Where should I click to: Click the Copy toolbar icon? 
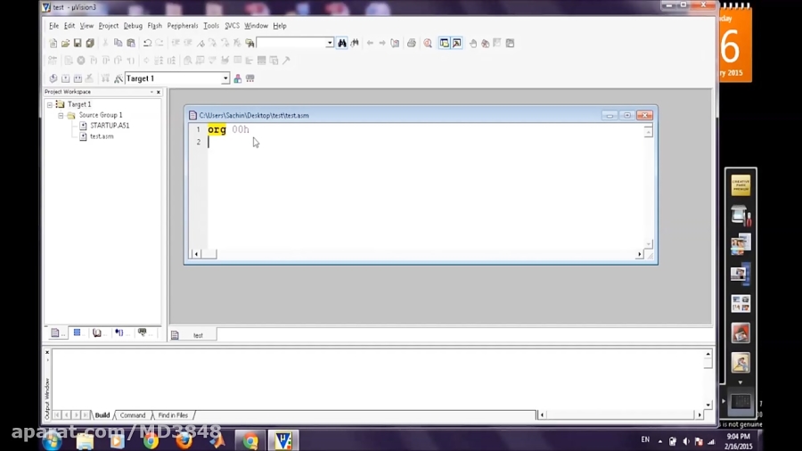(119, 44)
